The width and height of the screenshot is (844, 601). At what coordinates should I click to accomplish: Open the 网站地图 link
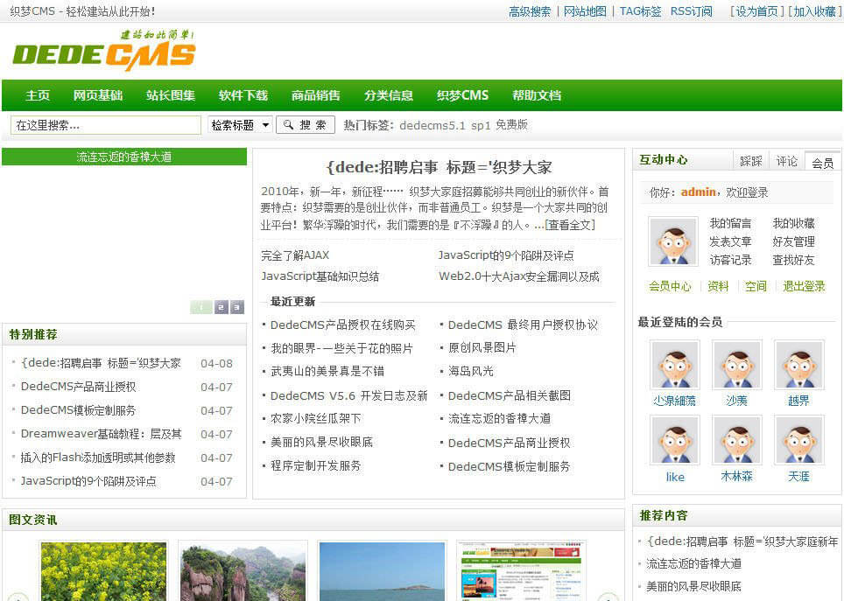click(585, 11)
